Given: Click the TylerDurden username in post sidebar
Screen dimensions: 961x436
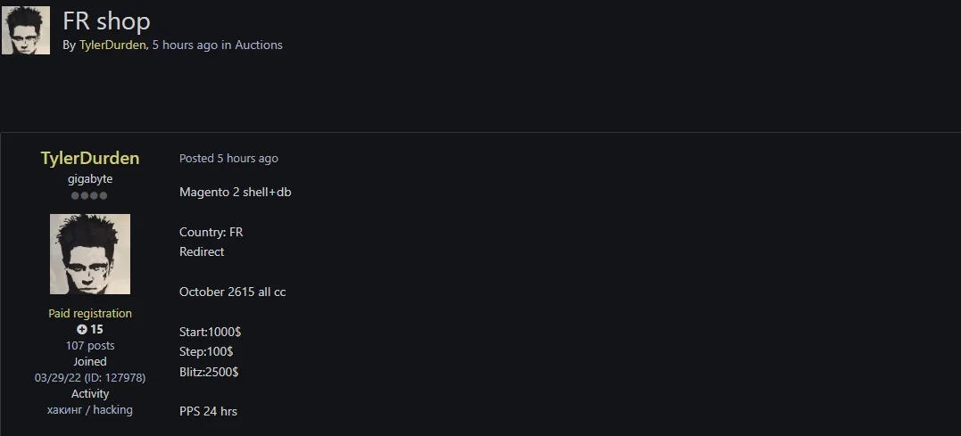Looking at the screenshot, I should coord(90,158).
